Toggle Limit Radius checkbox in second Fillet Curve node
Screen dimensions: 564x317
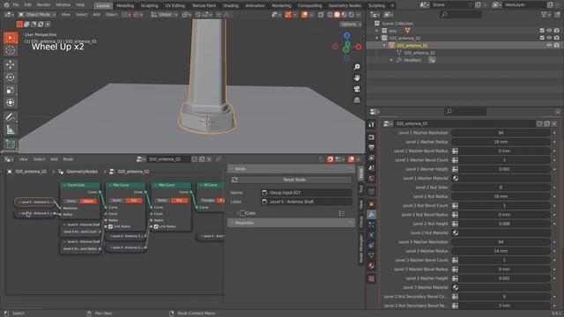[156, 227]
